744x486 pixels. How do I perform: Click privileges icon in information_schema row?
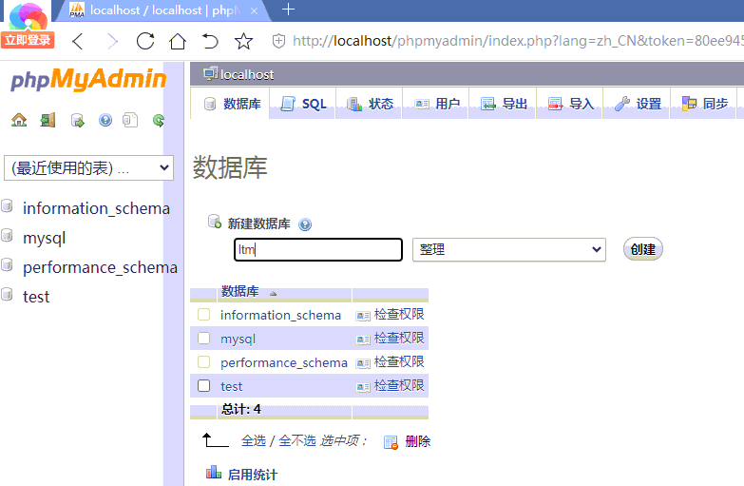(363, 316)
